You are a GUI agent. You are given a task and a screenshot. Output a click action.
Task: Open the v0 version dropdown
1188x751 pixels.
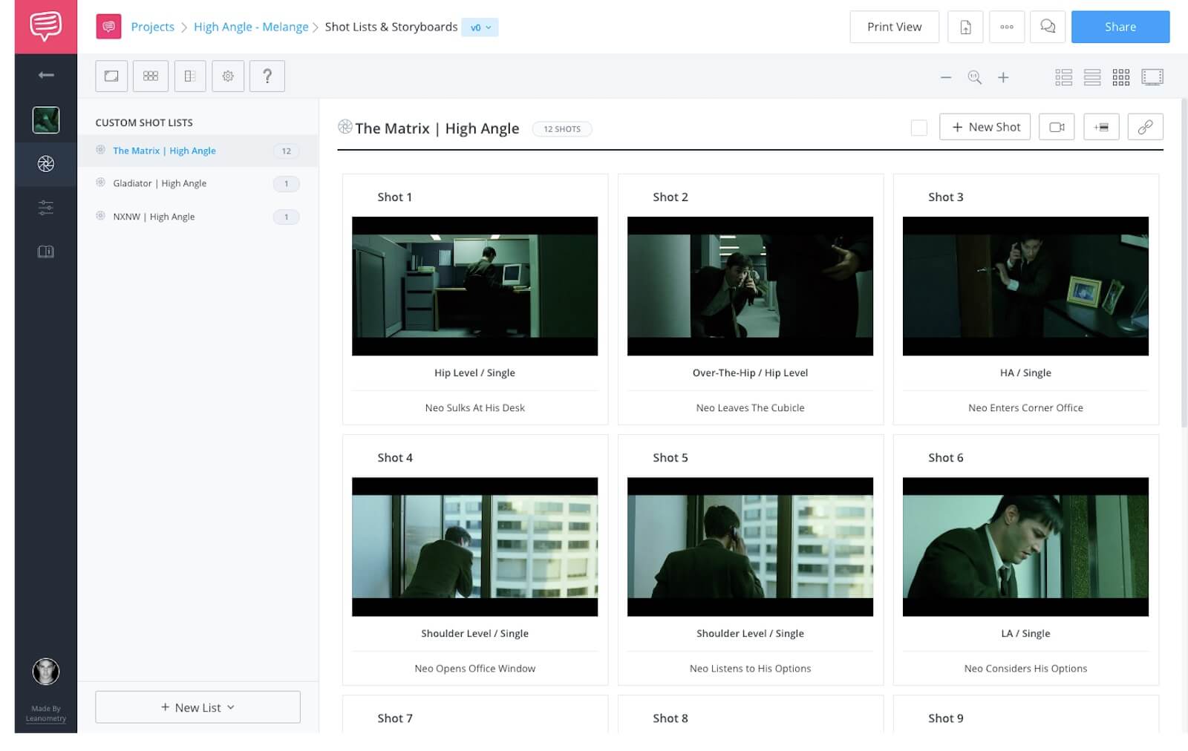point(480,27)
